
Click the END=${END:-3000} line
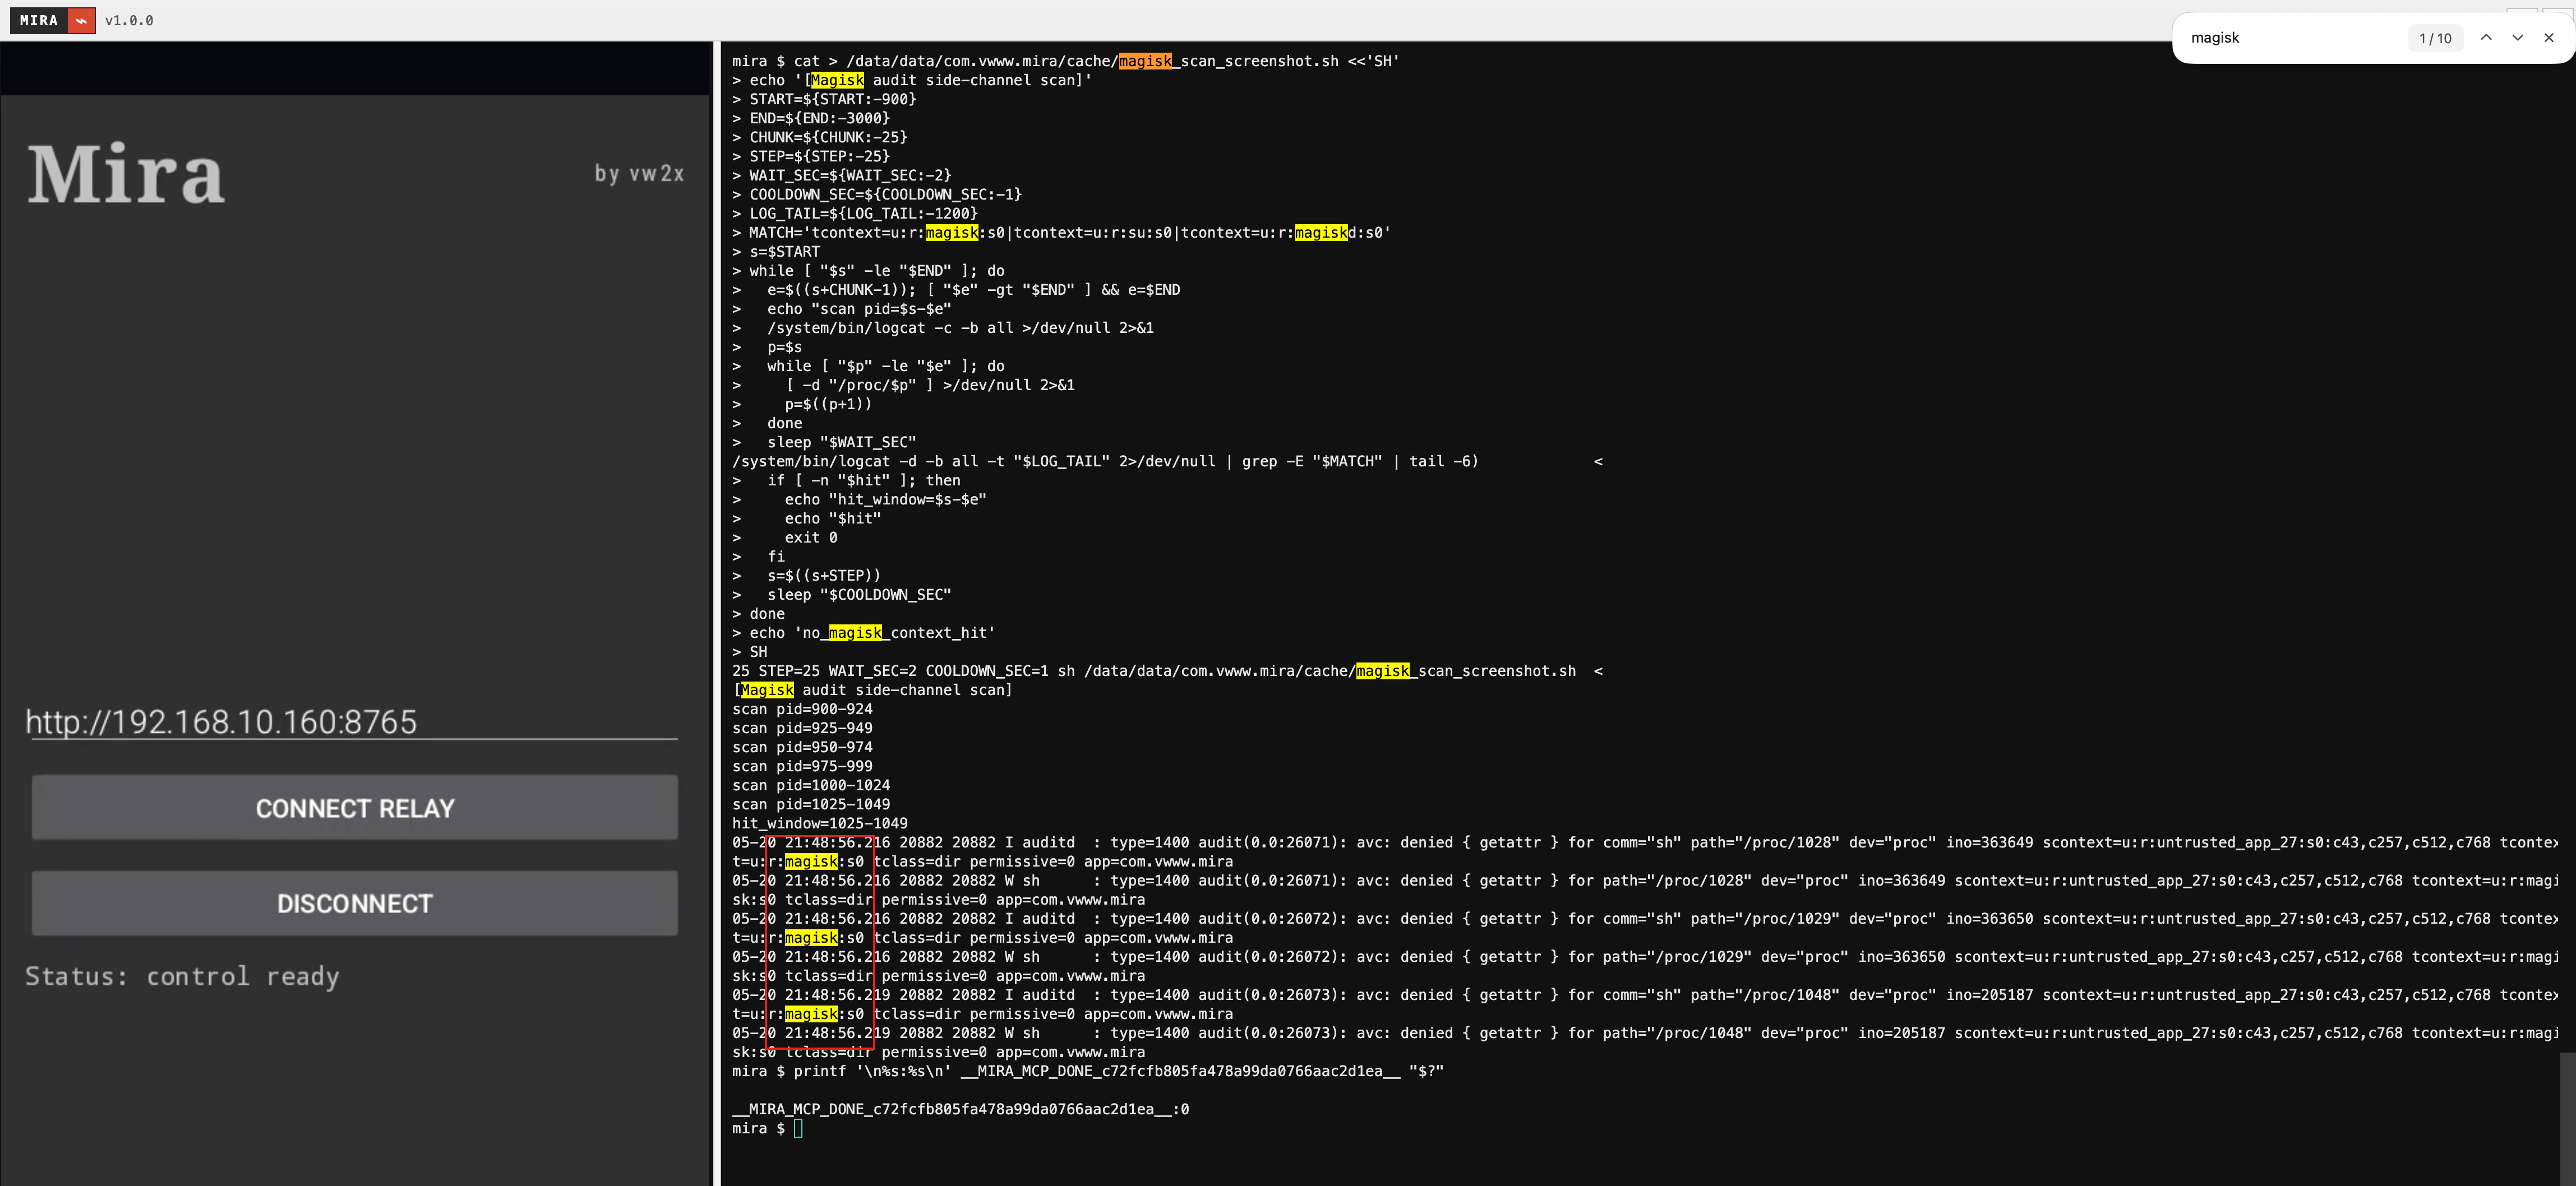click(x=811, y=118)
